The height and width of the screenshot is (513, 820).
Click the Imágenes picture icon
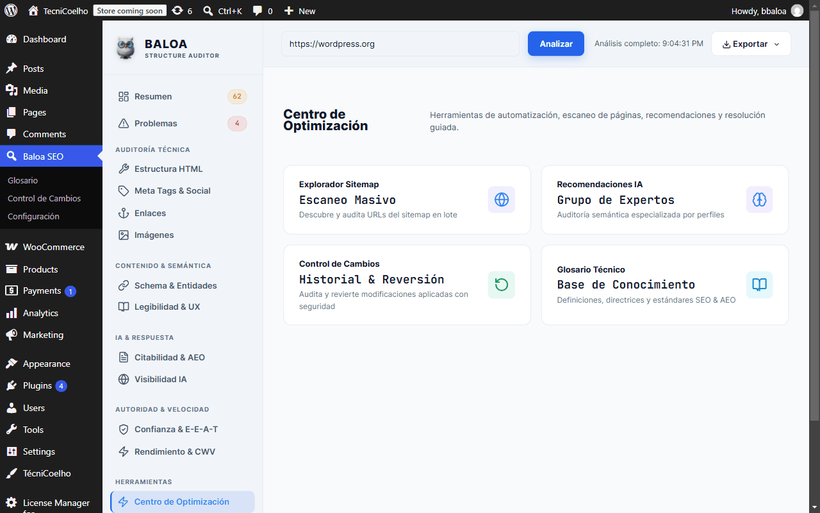[x=124, y=235]
